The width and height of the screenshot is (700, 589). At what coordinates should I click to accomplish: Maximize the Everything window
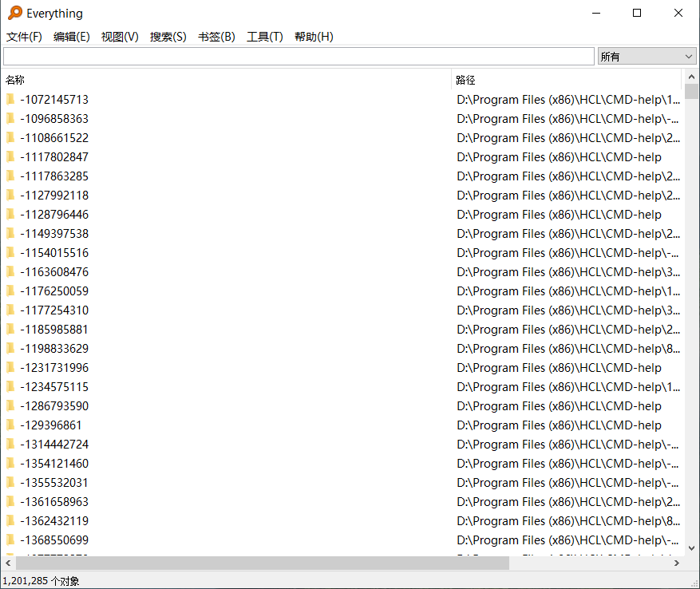[x=637, y=13]
